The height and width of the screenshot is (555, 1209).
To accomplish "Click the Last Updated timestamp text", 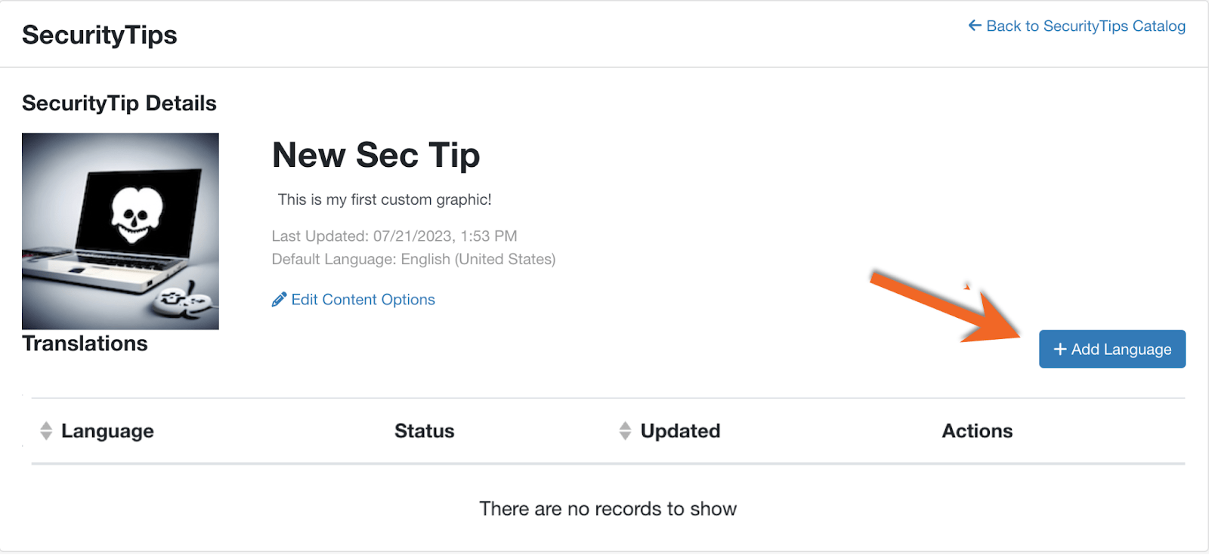I will [x=394, y=236].
